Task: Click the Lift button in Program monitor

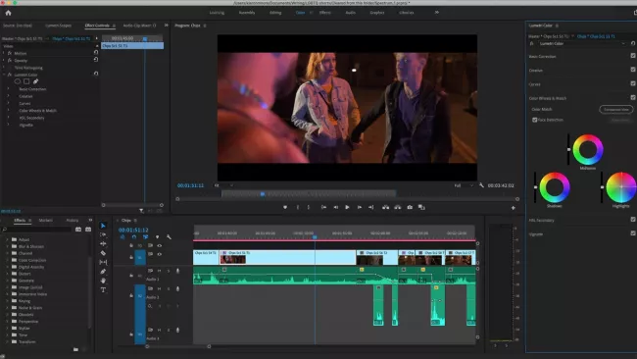Action: pyautogui.click(x=385, y=207)
